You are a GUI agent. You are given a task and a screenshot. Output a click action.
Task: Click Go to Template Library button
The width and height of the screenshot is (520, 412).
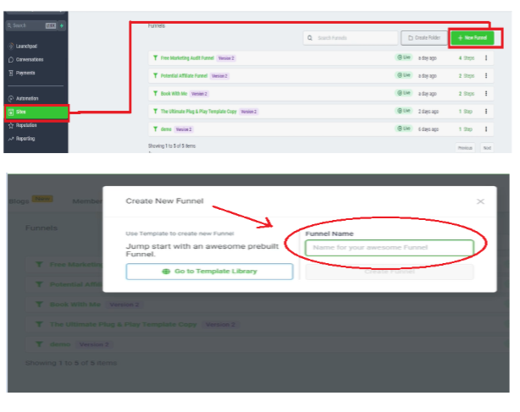[x=209, y=272]
